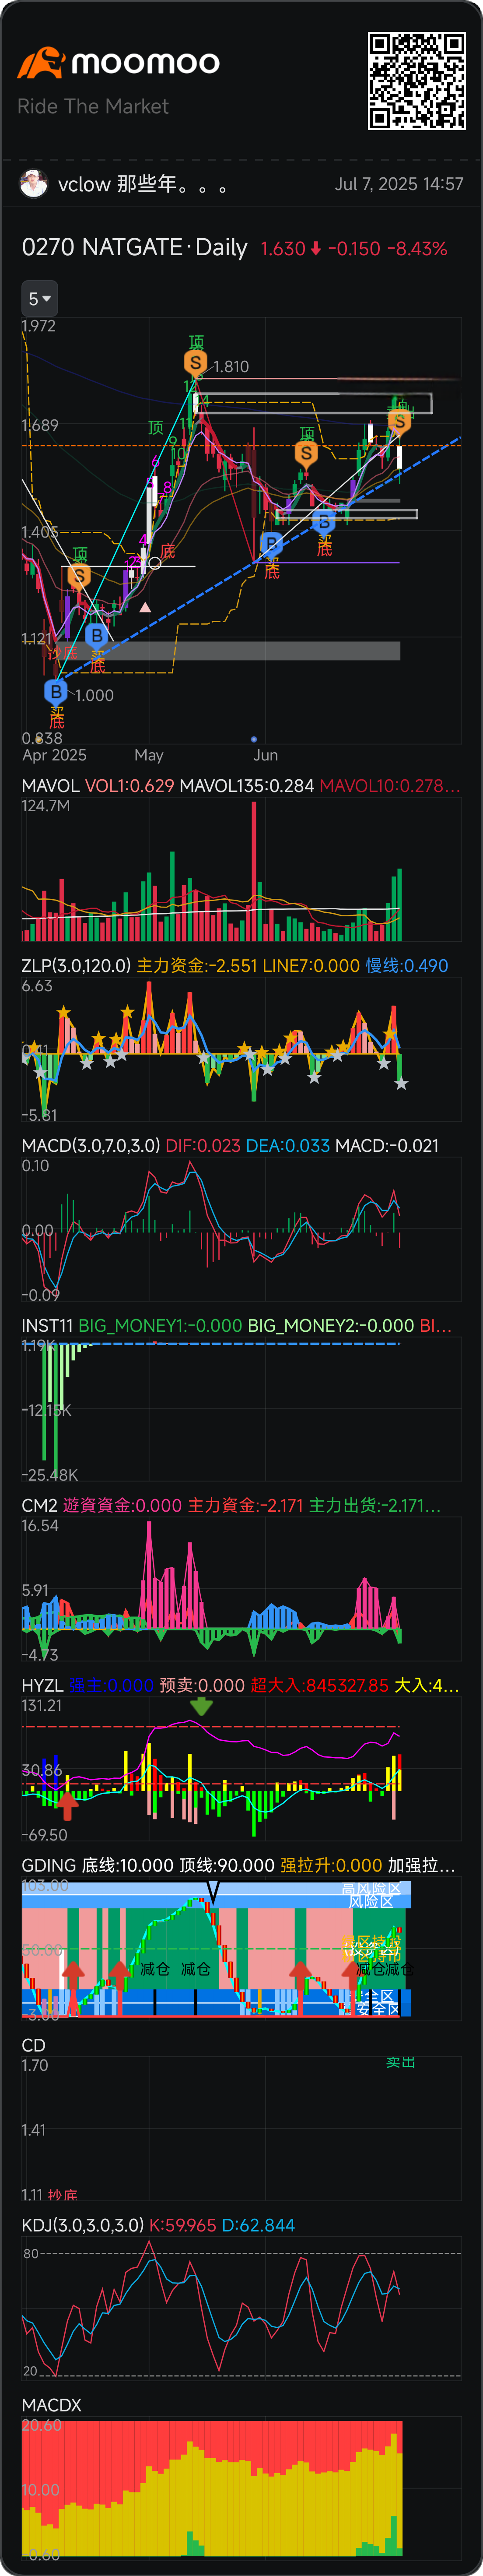Click the 高风险区 label in GDING panel

click(x=371, y=1889)
